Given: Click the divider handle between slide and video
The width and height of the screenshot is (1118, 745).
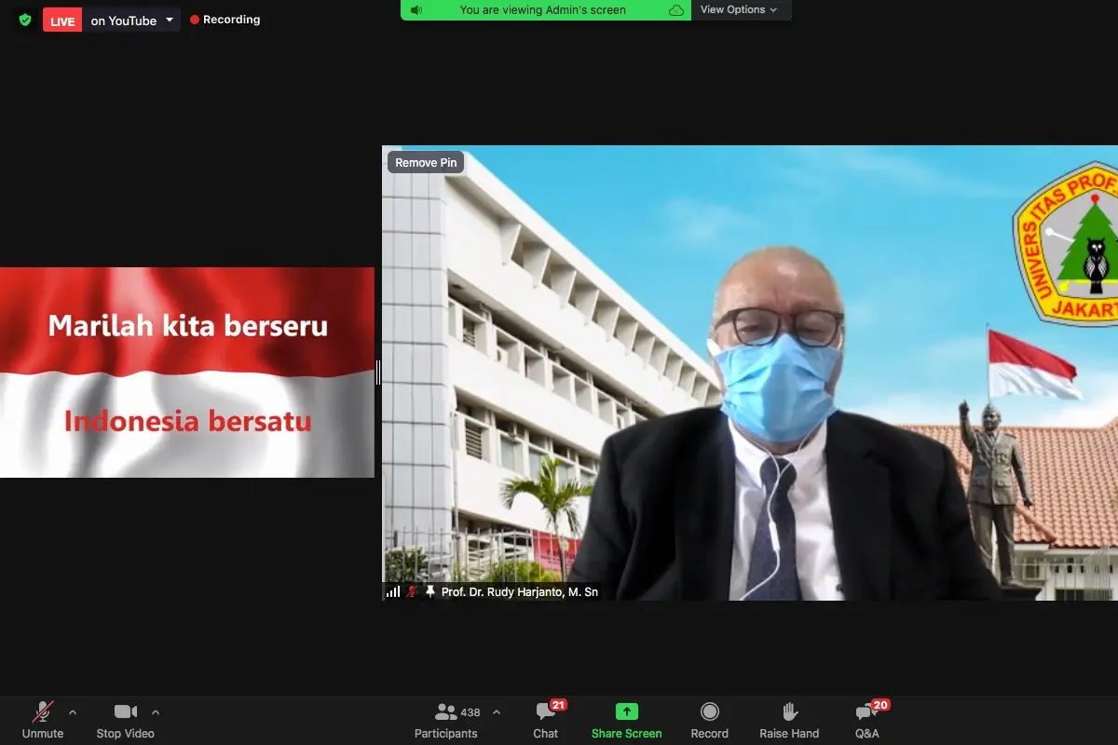Looking at the screenshot, I should (378, 372).
